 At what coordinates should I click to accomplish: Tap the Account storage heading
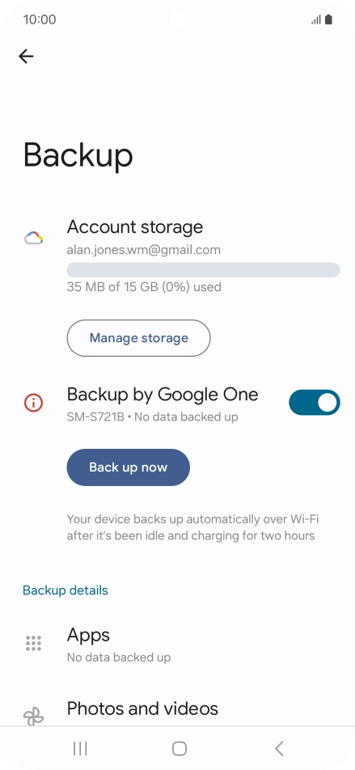[135, 226]
